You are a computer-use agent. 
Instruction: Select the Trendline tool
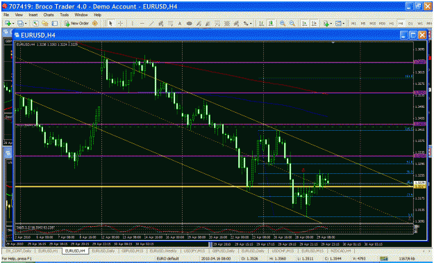(151, 24)
